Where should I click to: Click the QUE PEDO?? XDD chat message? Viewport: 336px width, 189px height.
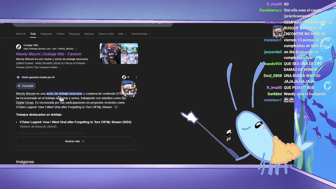[299, 88]
